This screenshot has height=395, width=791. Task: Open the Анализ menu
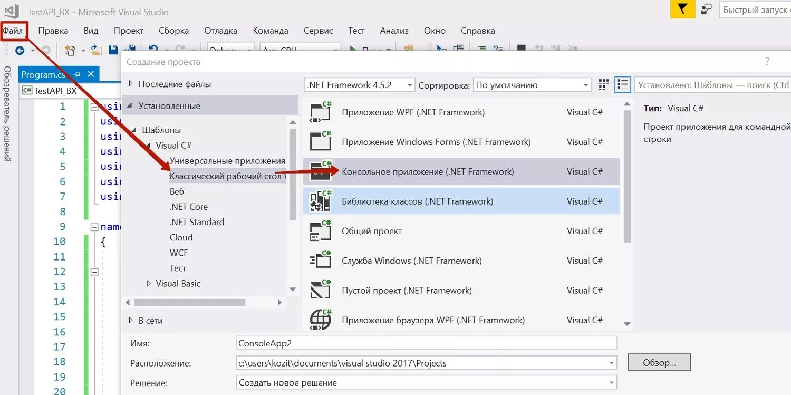point(394,31)
